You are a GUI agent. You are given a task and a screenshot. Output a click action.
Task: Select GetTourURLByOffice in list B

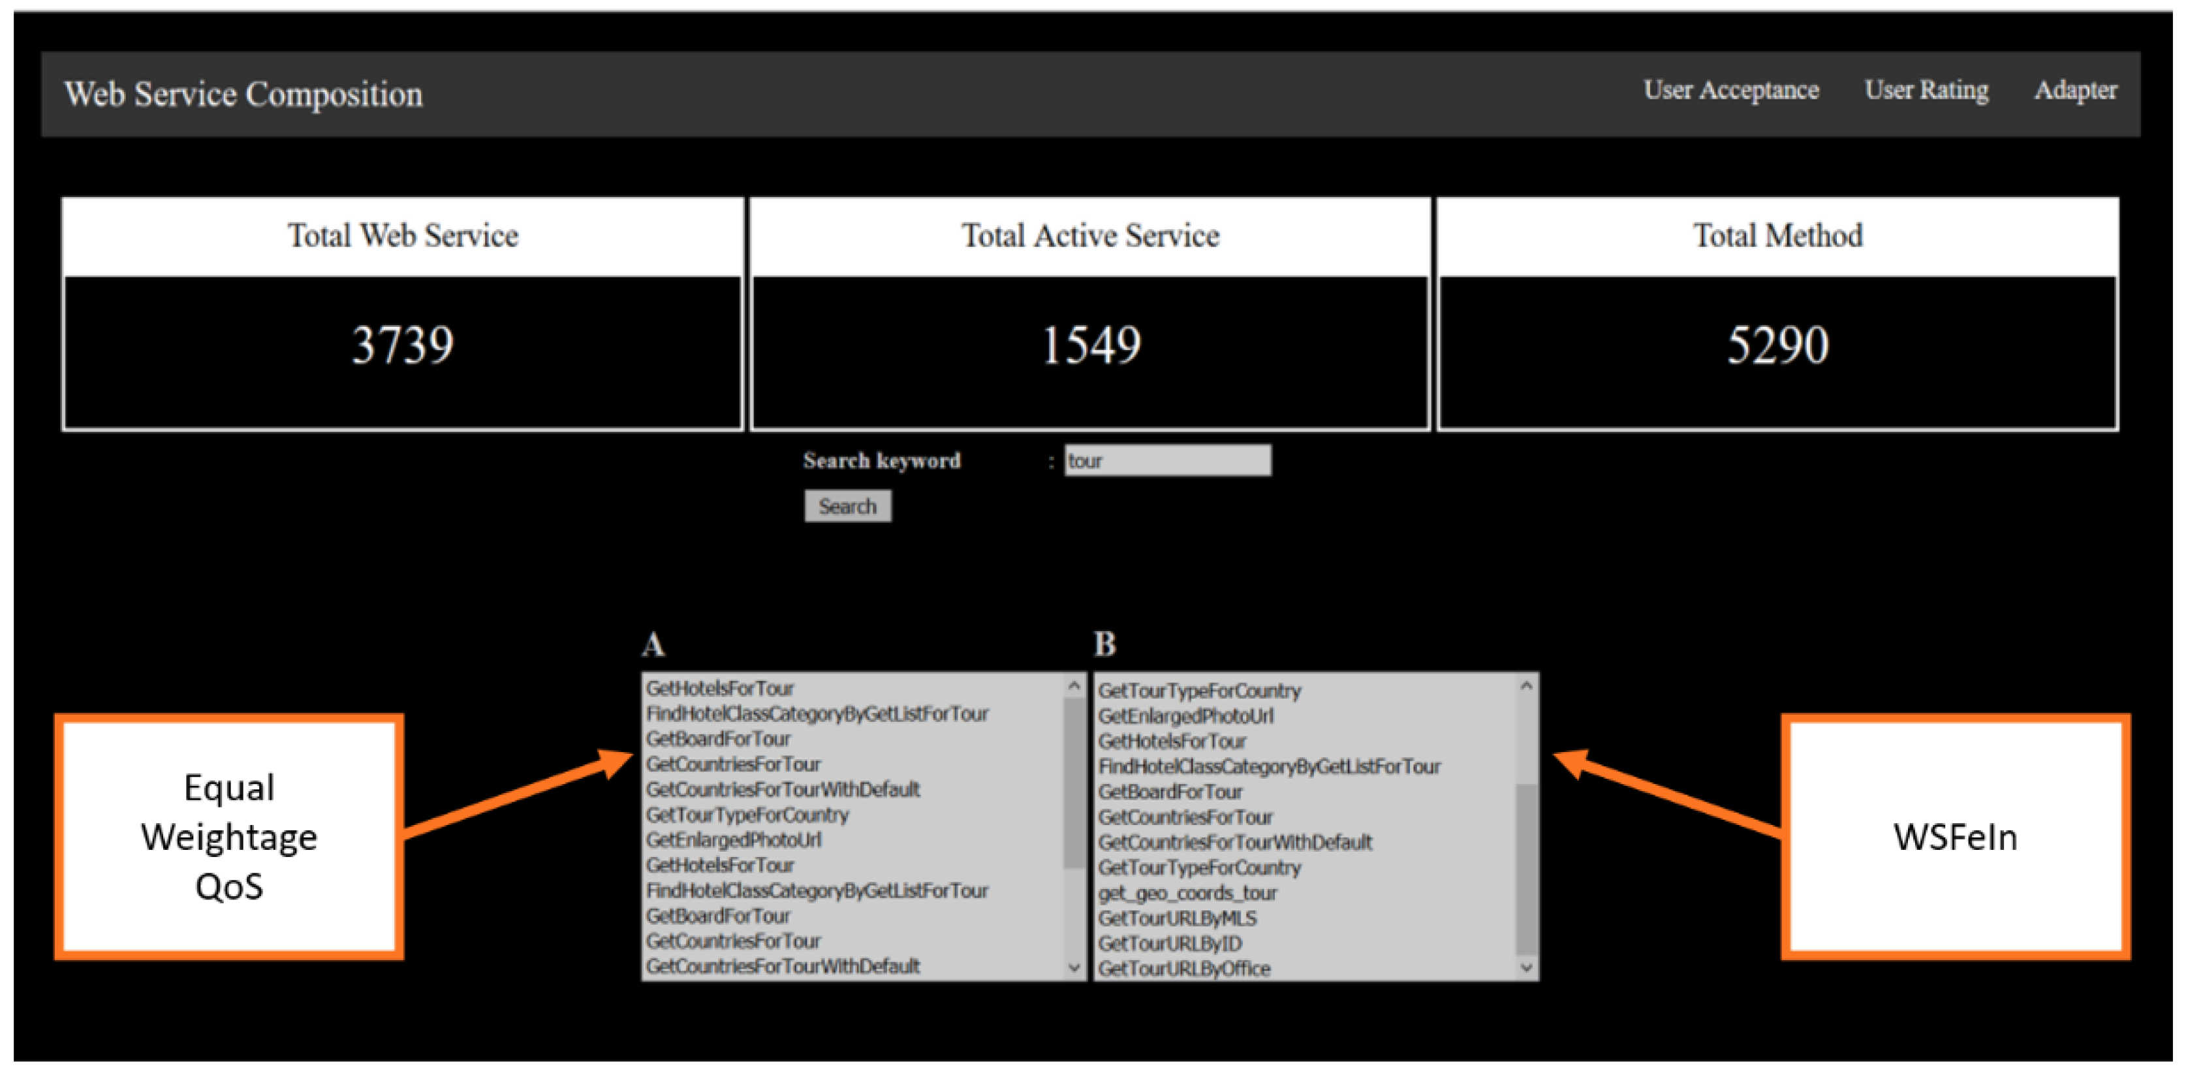[x=1183, y=969]
